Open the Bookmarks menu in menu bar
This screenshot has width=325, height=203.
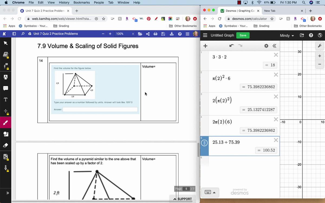tap(82, 2)
